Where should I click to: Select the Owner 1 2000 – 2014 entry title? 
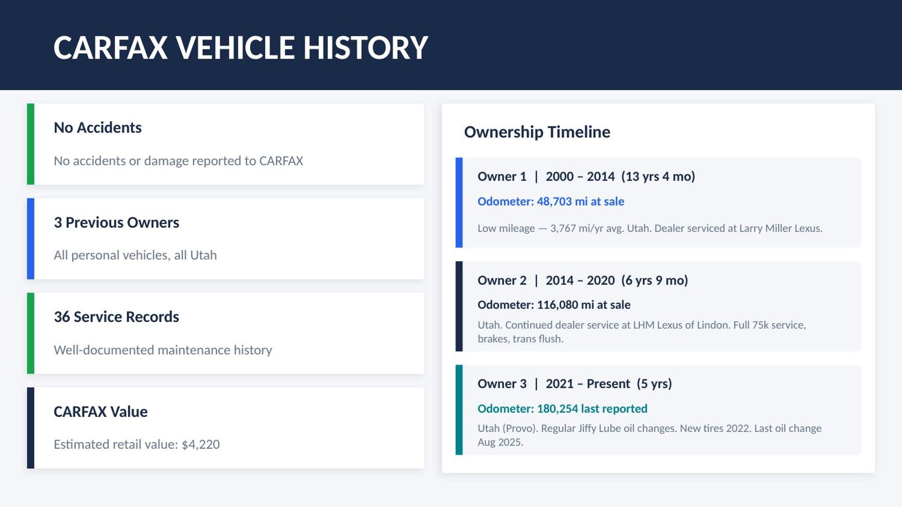pyautogui.click(x=586, y=177)
